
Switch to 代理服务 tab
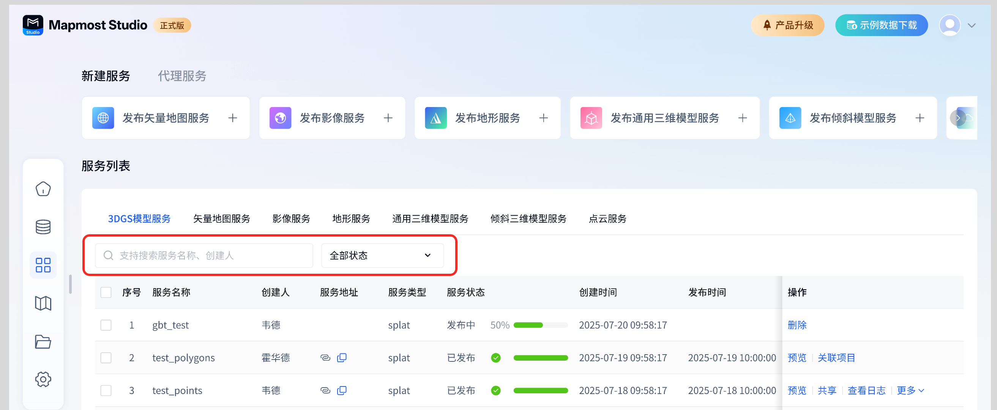tap(182, 76)
